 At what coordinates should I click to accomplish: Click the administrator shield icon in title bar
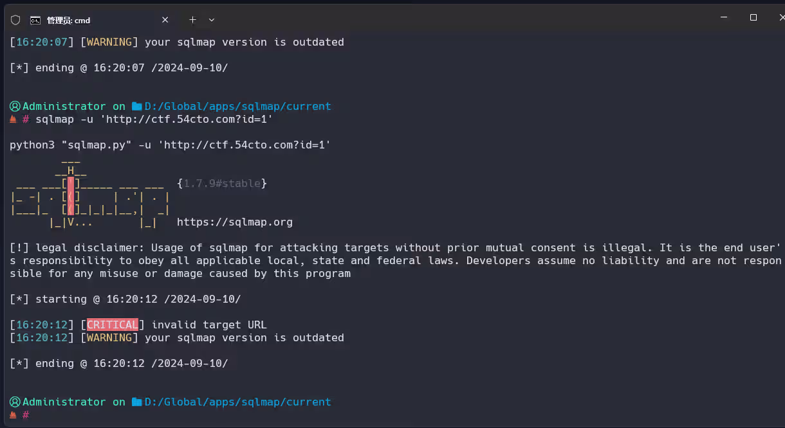click(15, 20)
